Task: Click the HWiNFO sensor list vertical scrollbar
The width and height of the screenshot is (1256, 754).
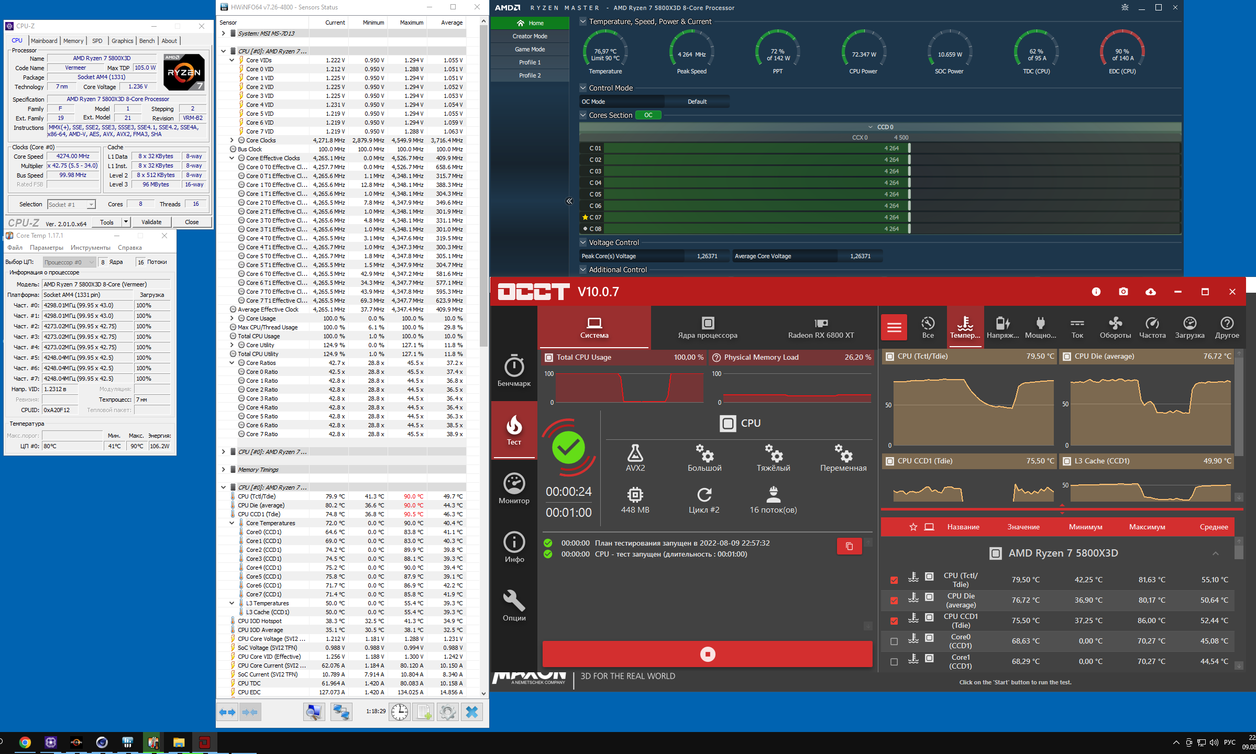Action: tap(483, 209)
